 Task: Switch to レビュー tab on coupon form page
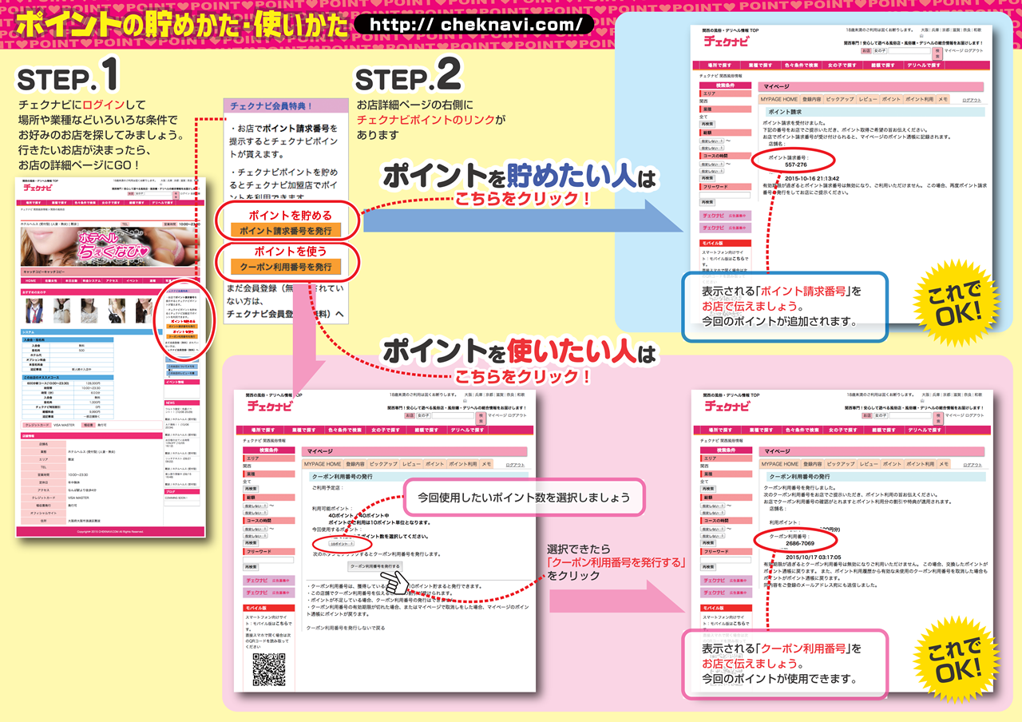pyautogui.click(x=411, y=464)
